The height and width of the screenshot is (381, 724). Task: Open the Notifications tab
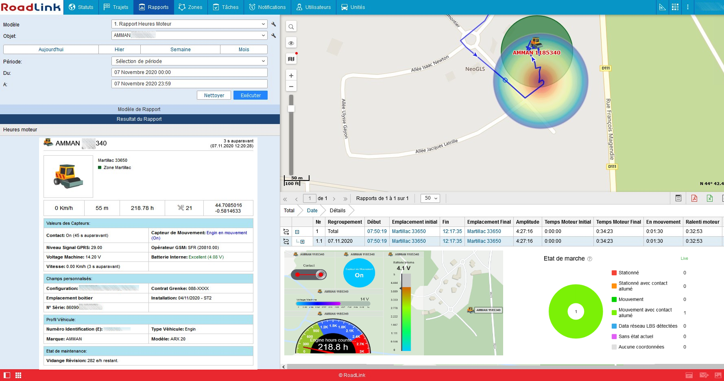point(267,7)
